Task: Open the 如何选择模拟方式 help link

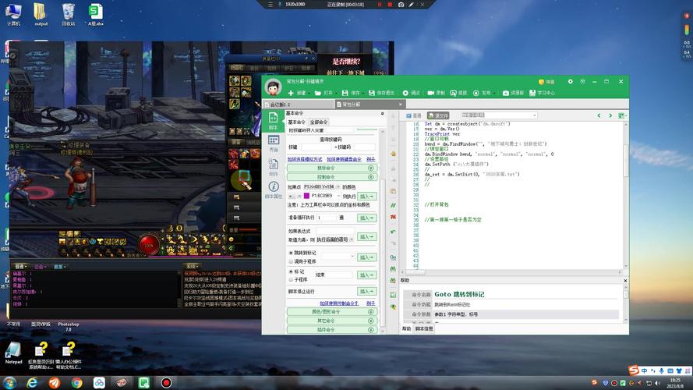Action: pos(305,159)
